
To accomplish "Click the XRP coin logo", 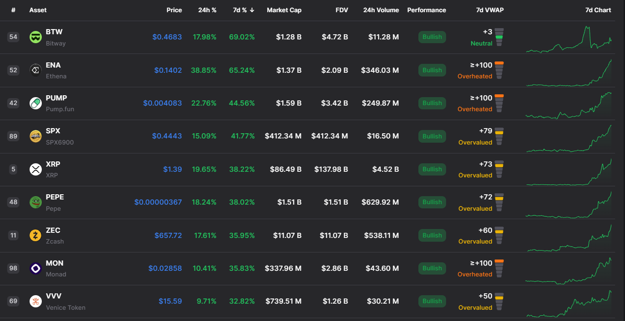I will 36,169.
